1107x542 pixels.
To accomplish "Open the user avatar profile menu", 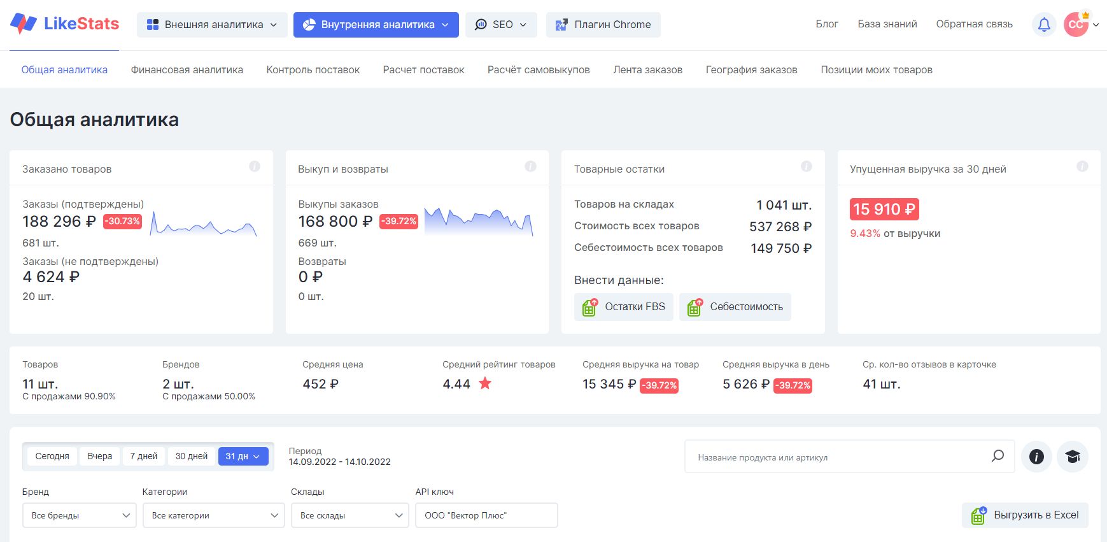I will click(1076, 25).
